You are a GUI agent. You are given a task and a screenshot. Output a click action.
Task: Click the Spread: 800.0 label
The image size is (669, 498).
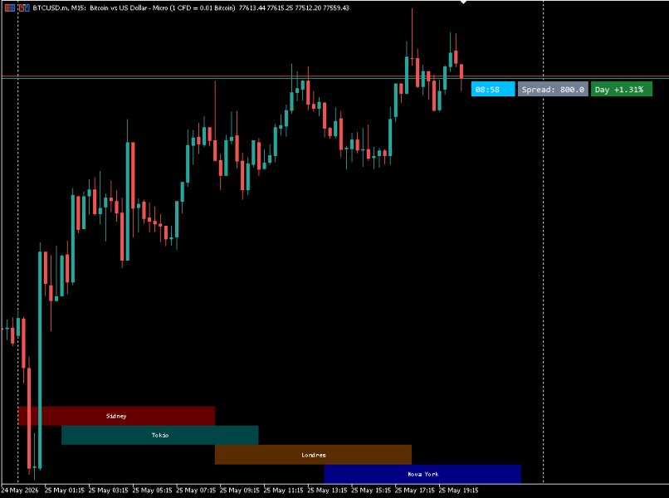[x=553, y=89]
